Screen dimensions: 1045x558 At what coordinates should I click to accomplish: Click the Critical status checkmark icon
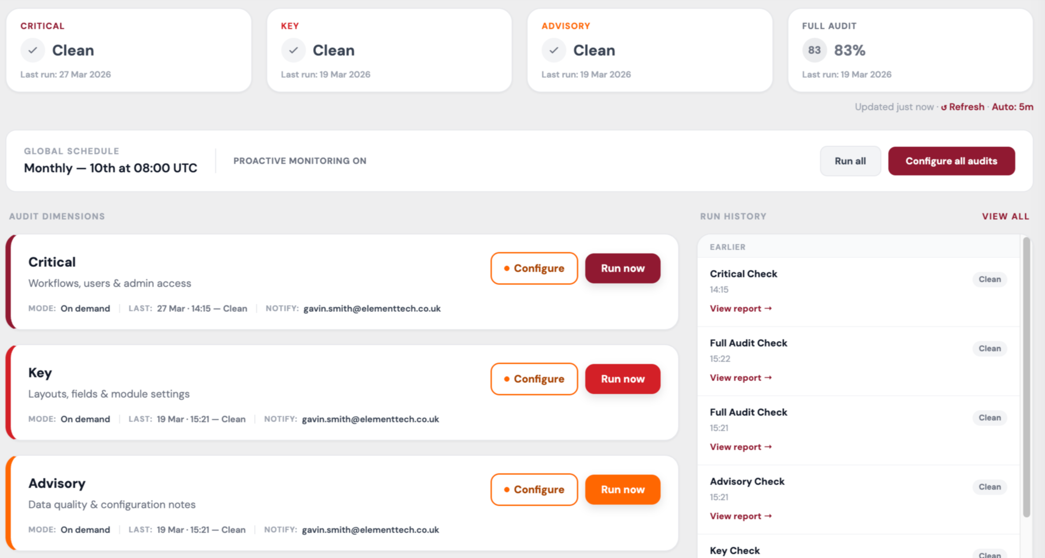point(33,50)
